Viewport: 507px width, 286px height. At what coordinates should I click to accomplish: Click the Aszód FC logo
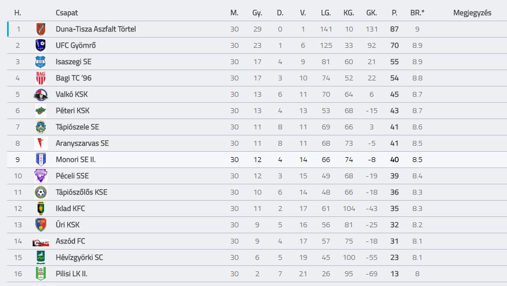[x=41, y=243]
